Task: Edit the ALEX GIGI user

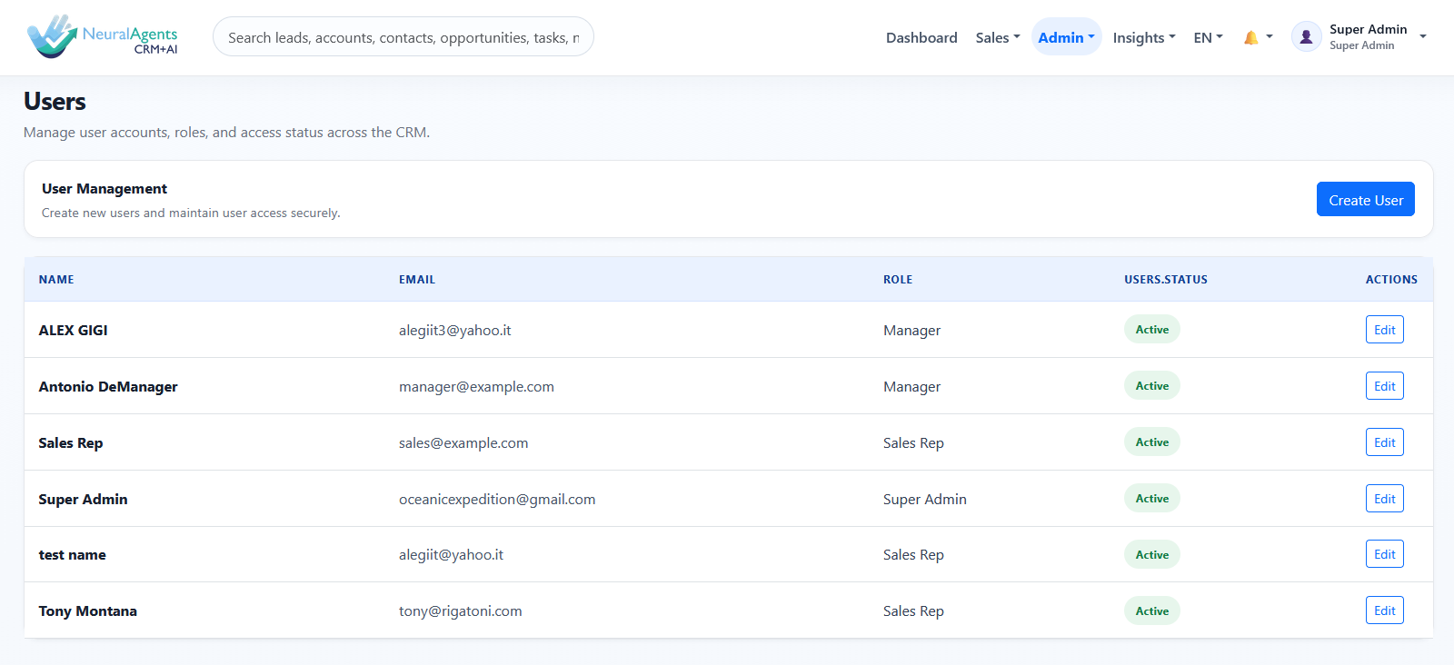Action: 1384,330
